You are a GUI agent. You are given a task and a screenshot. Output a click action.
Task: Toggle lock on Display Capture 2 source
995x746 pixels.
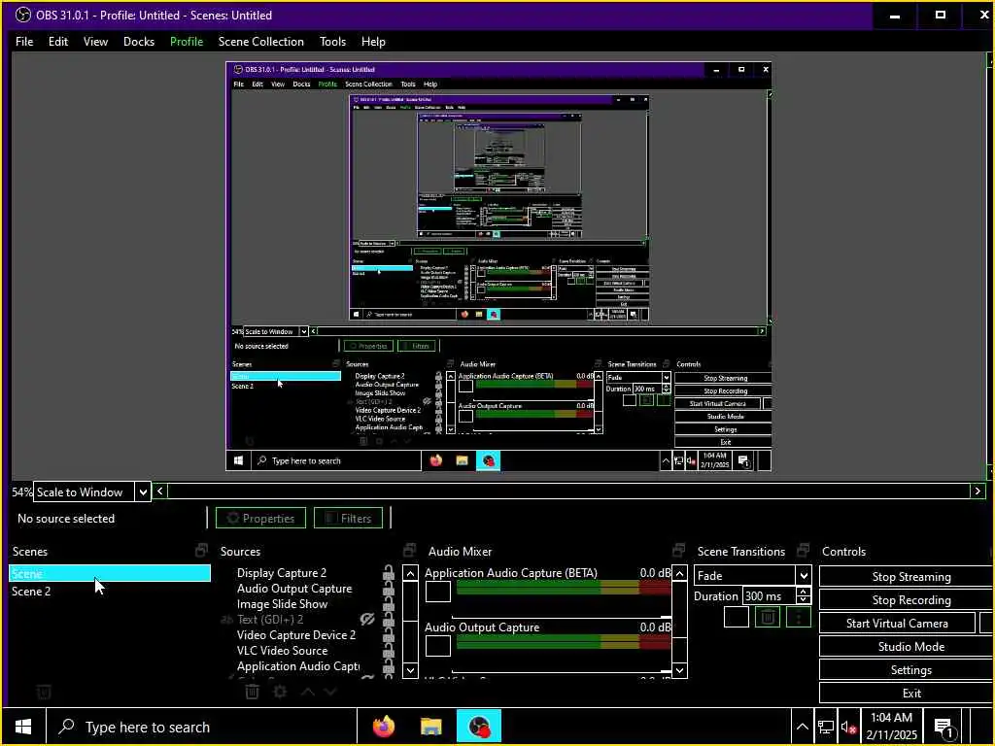(389, 573)
